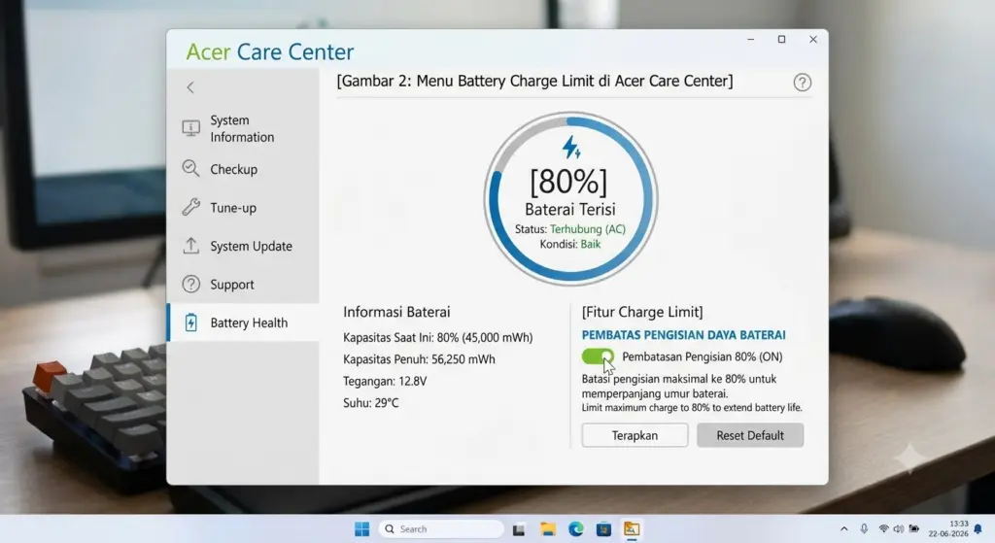Select the Battery Health section

click(x=243, y=322)
